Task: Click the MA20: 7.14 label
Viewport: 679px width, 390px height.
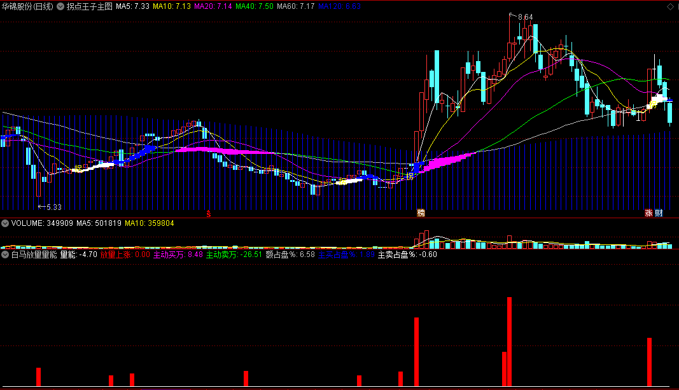Action: coord(213,6)
